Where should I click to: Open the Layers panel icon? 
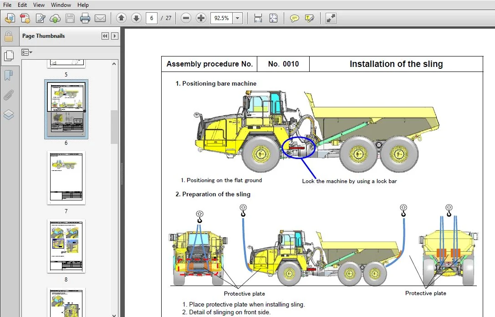click(9, 114)
